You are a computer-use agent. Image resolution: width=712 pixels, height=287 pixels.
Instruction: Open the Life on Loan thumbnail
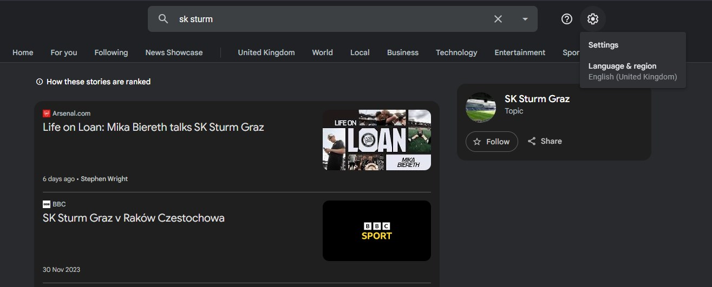click(x=377, y=140)
